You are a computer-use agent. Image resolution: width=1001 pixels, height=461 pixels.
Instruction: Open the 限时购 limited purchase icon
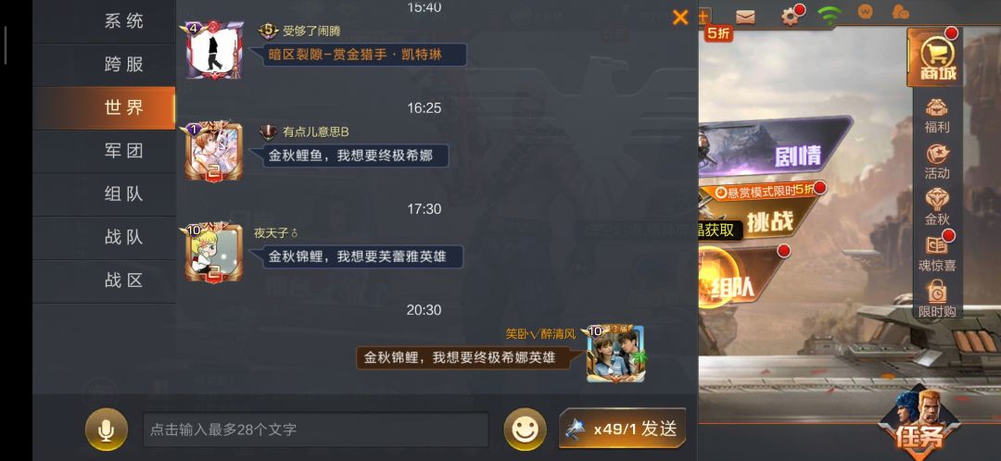937,299
